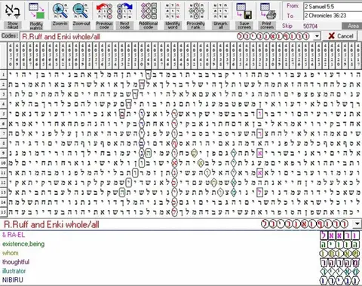Click the Save screen icon
This screenshot has width=362, height=286.
tap(244, 11)
